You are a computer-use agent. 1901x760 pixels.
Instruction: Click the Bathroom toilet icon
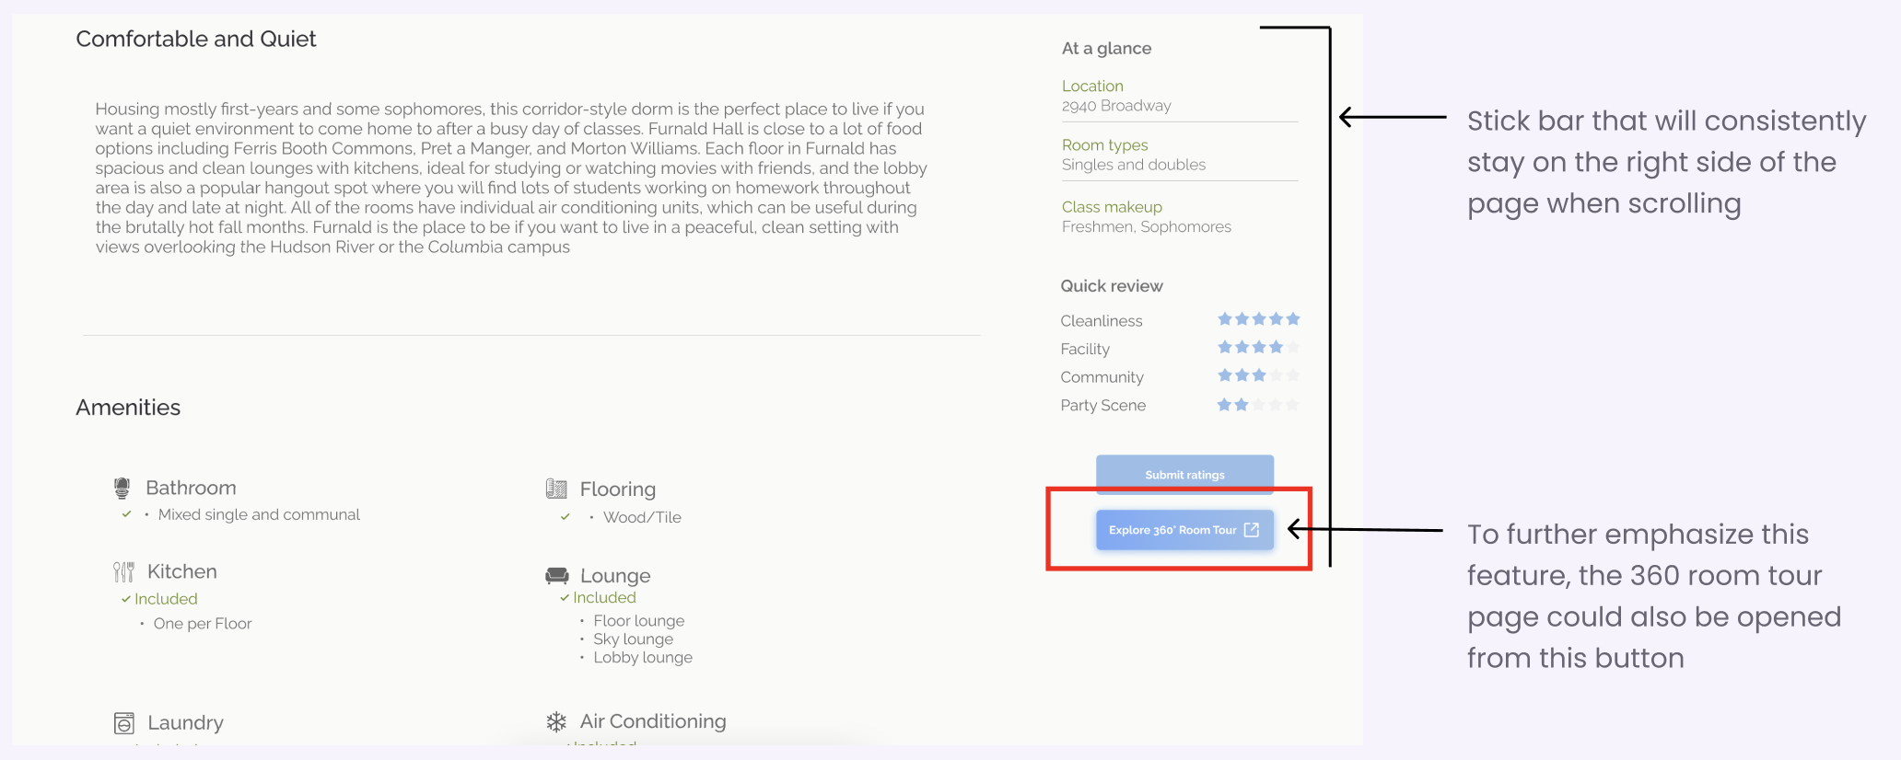click(x=122, y=488)
